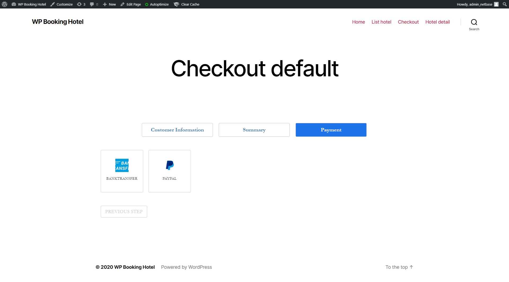Open the comments bubble with 0 count
The width and height of the screenshot is (509, 282).
[94, 4]
